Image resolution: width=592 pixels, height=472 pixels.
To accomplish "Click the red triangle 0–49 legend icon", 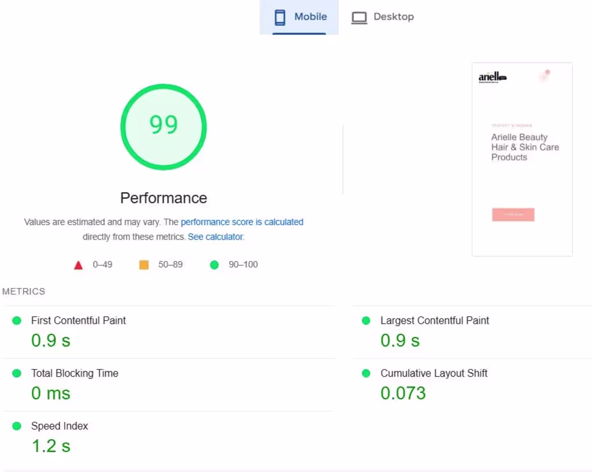I will click(78, 265).
